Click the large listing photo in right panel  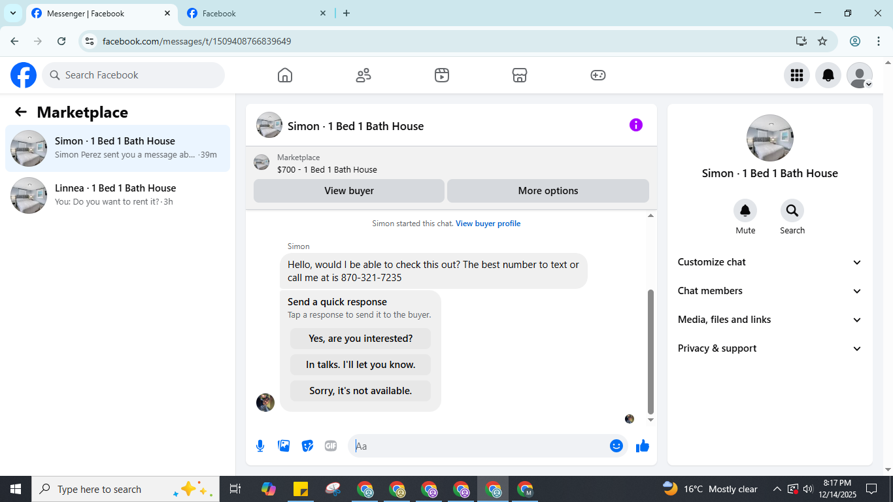click(x=770, y=138)
